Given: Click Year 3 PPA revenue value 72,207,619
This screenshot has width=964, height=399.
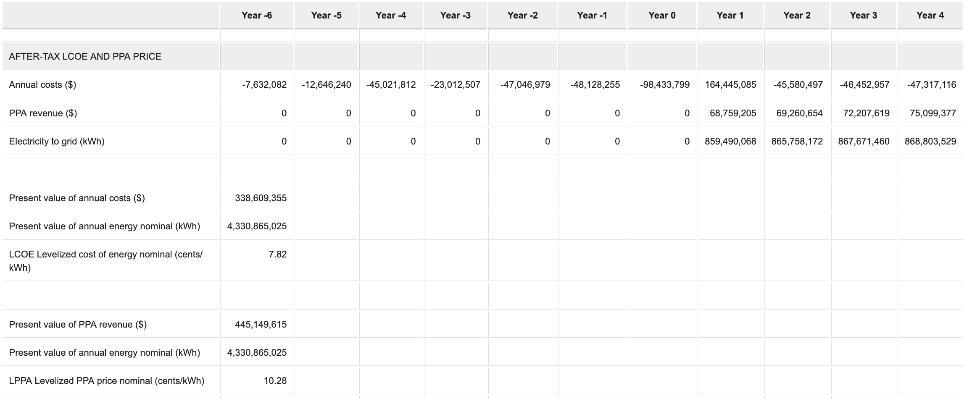Looking at the screenshot, I should [866, 113].
